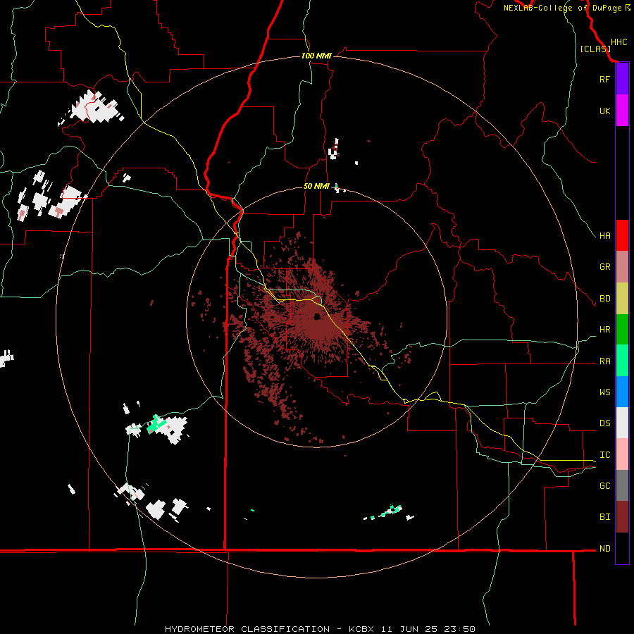Click the radar site center dot
This screenshot has width=634, height=634.
coord(317,316)
